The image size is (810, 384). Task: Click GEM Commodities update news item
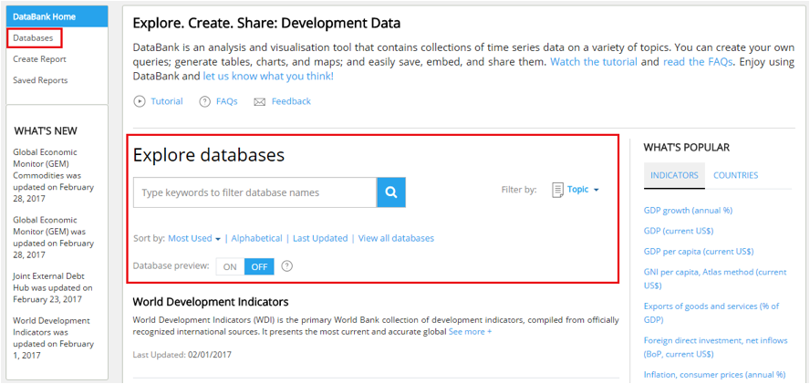point(53,175)
